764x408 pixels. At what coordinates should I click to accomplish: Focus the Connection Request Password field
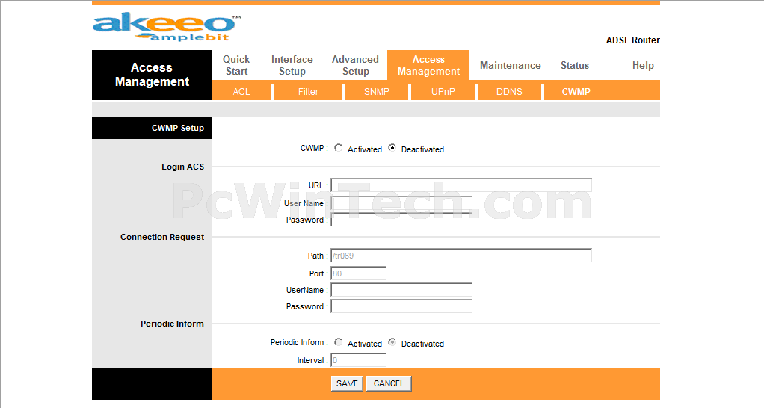pyautogui.click(x=401, y=306)
